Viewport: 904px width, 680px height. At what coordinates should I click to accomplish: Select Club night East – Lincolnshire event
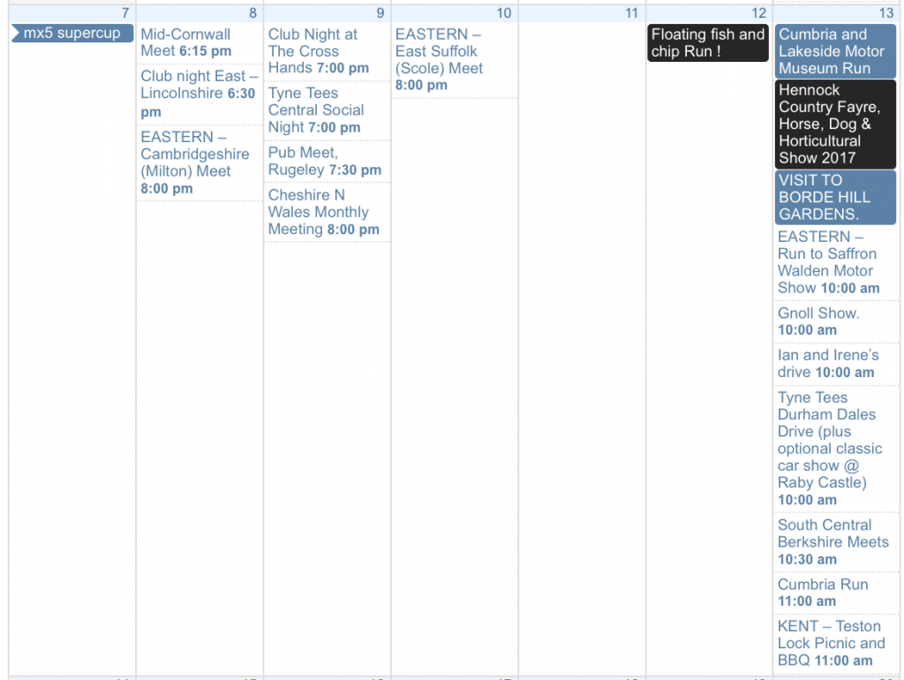point(198,93)
